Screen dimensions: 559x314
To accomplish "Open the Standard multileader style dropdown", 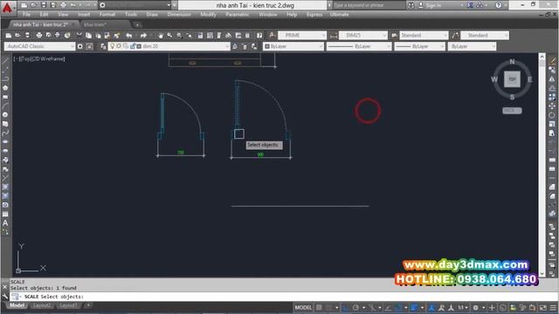I will (485, 35).
